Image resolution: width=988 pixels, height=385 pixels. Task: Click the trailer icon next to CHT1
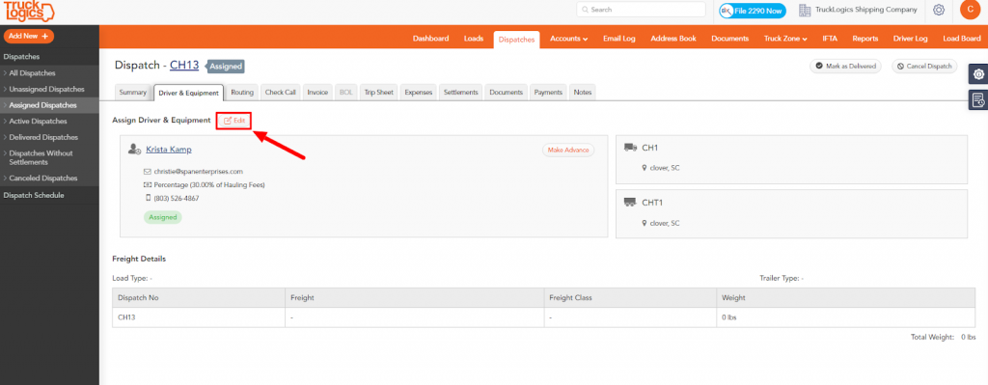tap(630, 203)
